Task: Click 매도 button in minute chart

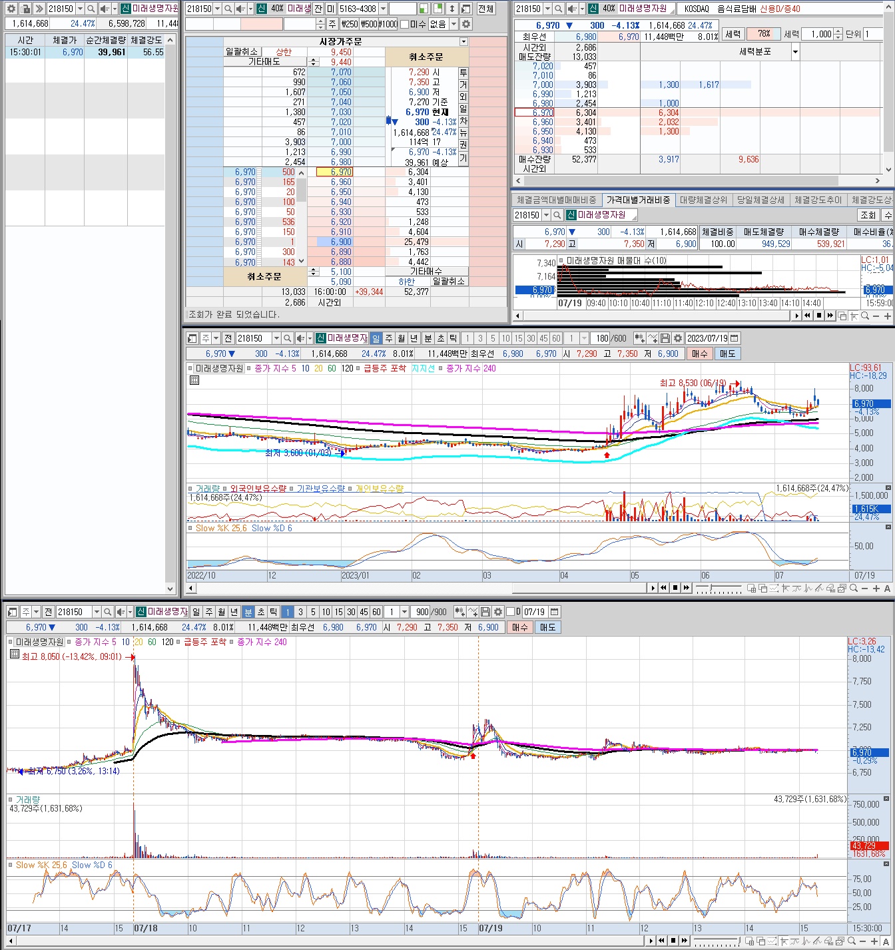Action: pos(547,627)
